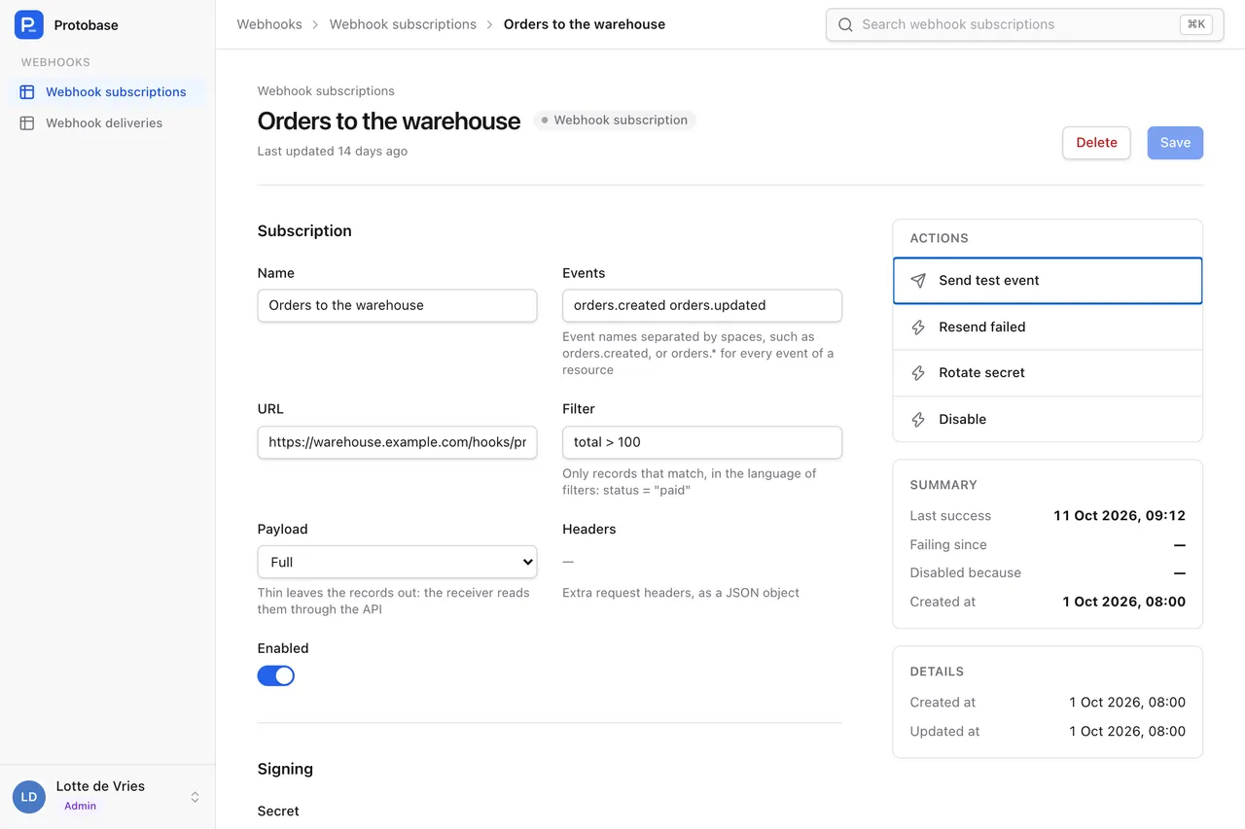Open Webhook subscriptions in the sidebar
Screen dimensions: 1245x829
107,92
